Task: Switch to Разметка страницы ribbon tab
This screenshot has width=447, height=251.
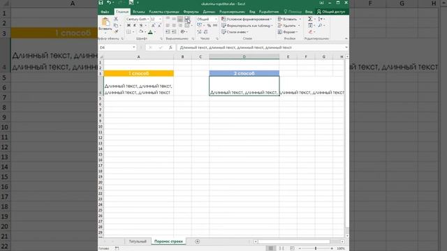Action: click(164, 12)
